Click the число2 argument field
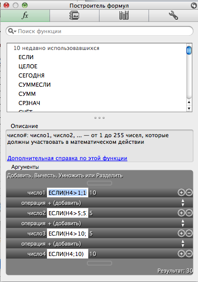198x282 pixels. pos(67,213)
